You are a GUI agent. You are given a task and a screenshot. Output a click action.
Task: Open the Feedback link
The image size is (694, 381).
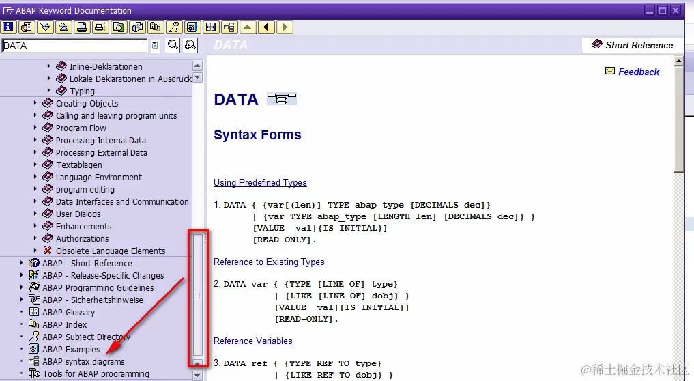639,72
